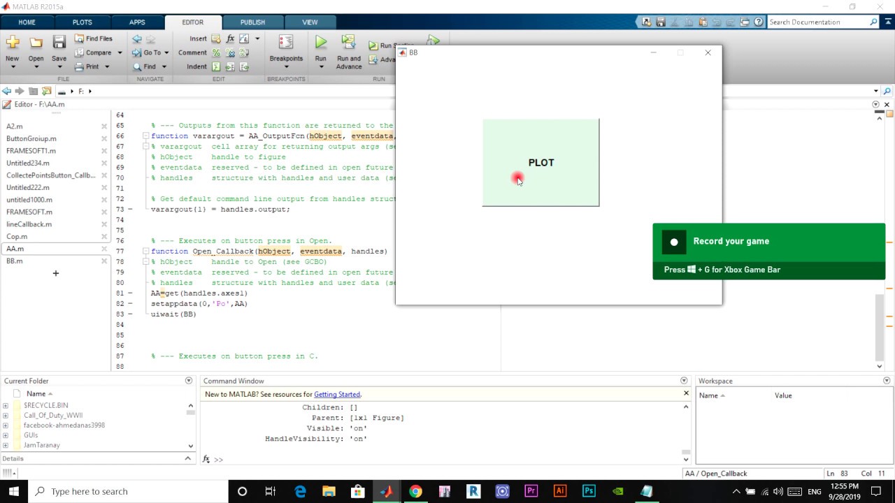Go up one folder level icon
895x503 pixels.
click(x=33, y=91)
